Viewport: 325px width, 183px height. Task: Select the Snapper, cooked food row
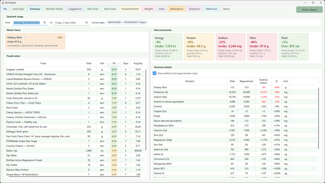click(44, 69)
